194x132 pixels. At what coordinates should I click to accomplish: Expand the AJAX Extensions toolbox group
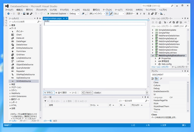(x=10, y=96)
